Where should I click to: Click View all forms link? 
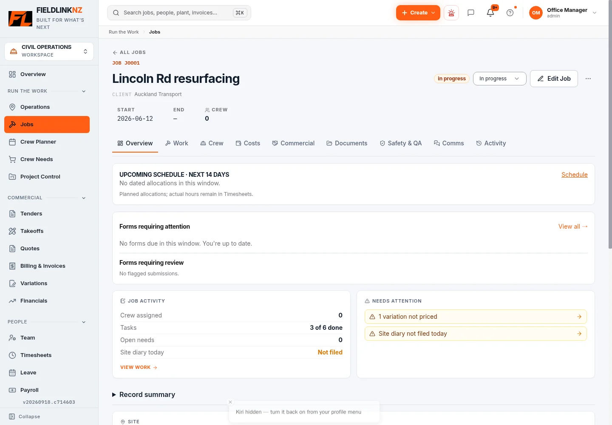click(573, 227)
